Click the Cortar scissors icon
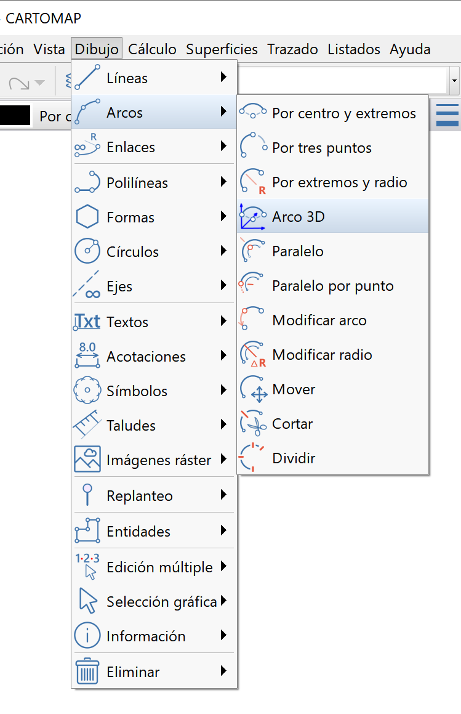Screen dimensions: 461x714 point(253,423)
